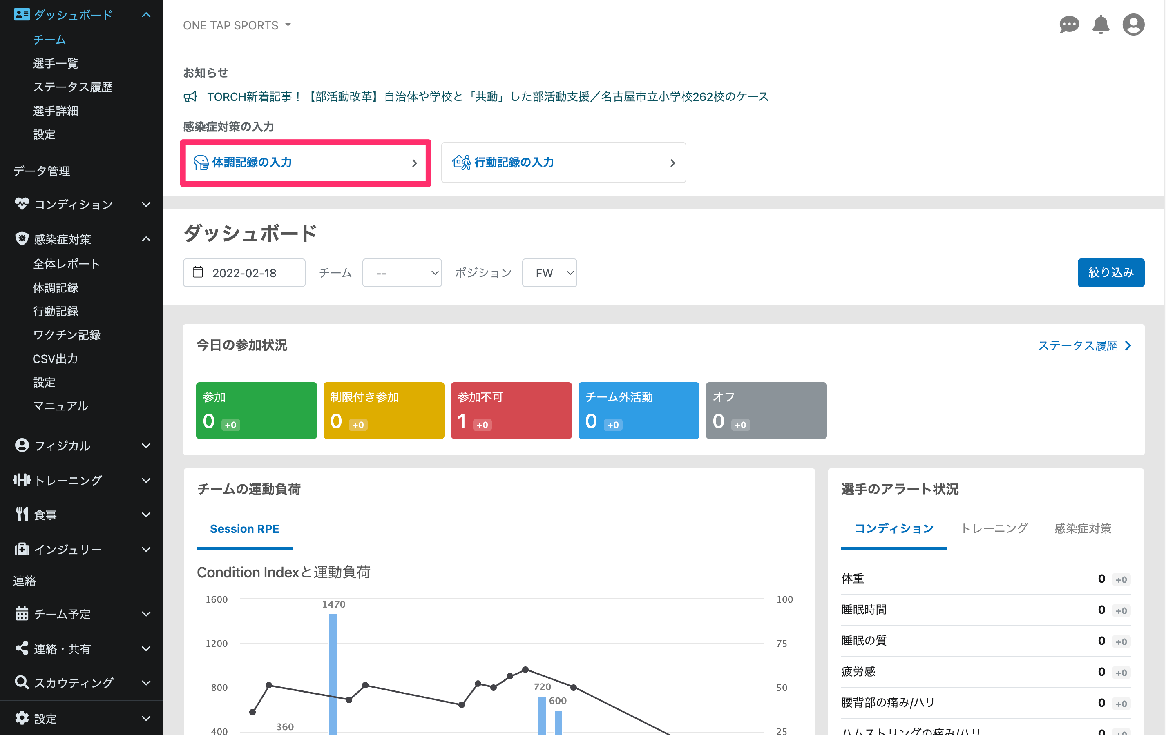
Task: Open the ポジション FW dropdown
Action: pyautogui.click(x=549, y=273)
